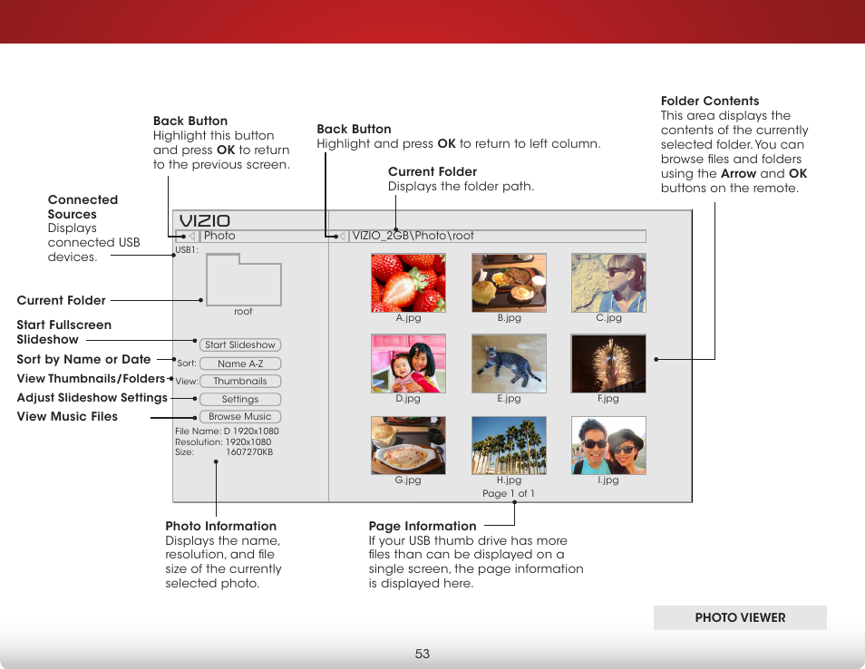Viewport: 865px width, 669px height.
Task: Click the 'I.jpg' file name
Action: tap(608, 480)
